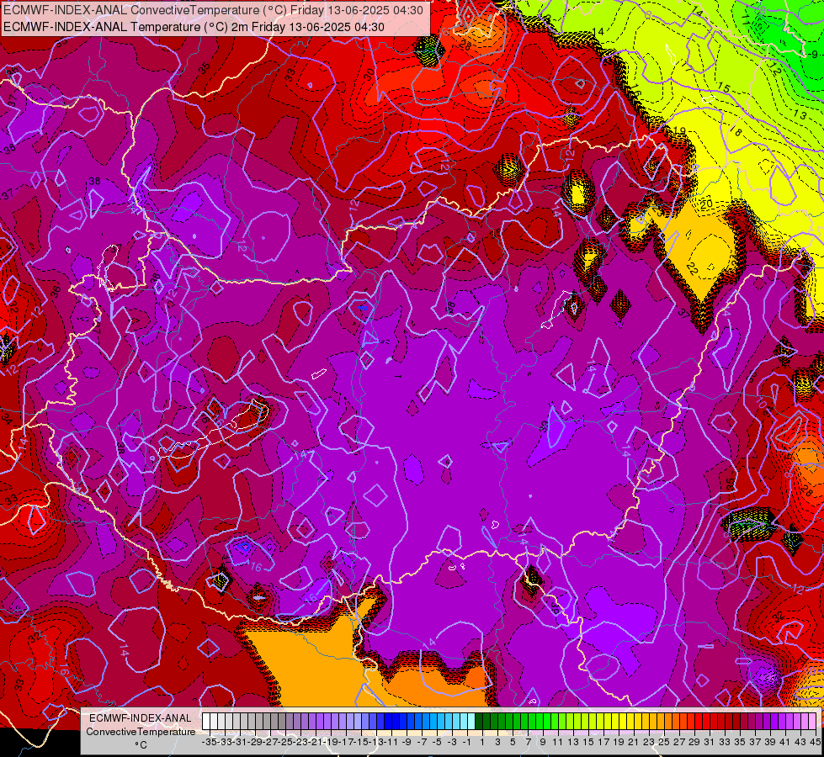Click the '13' contour label near green zone

pos(800,114)
